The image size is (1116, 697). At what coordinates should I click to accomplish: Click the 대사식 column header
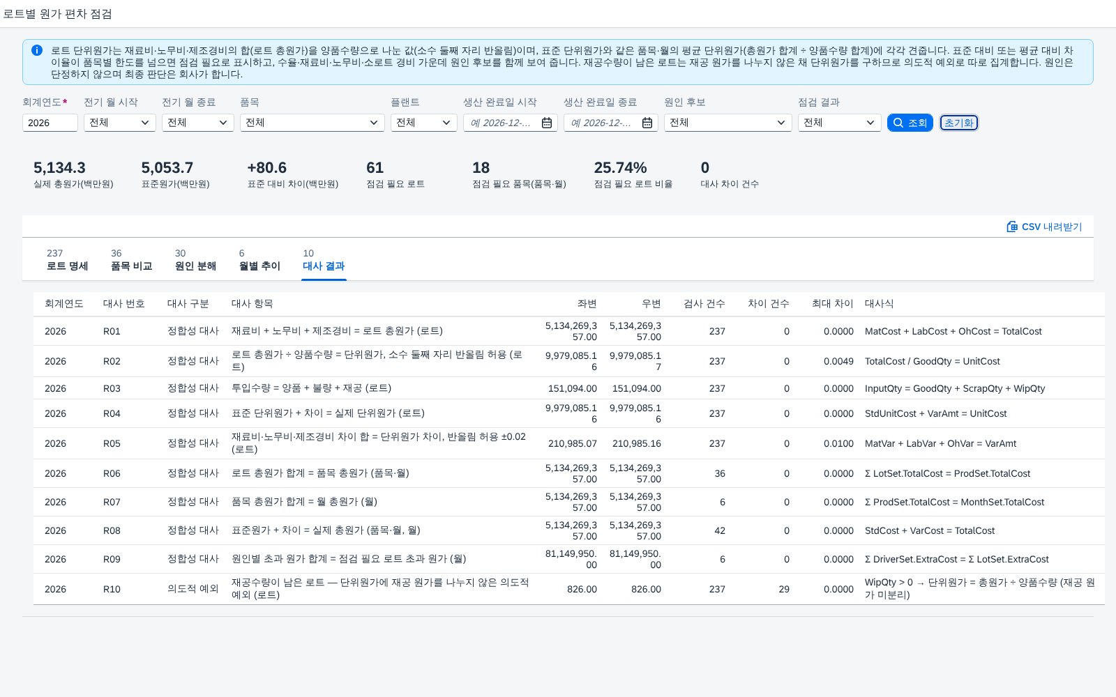click(x=879, y=304)
